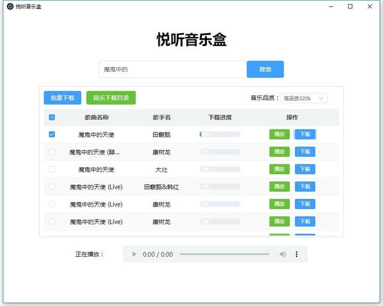Viewport: 383px width, 306px height.
Task: Check the 田馥甄&韩红 Live row checkbox
Action: [x=52, y=187]
